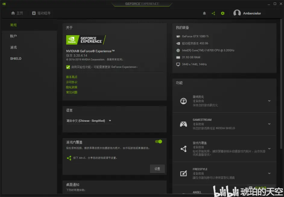Select 常规 in the sidebar
Viewport: 284px width, 197px height.
13,25
